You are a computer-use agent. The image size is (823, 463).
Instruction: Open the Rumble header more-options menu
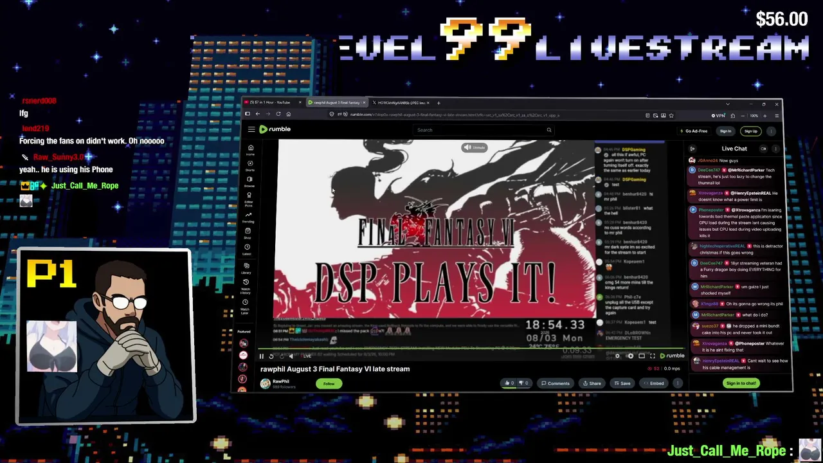(771, 131)
